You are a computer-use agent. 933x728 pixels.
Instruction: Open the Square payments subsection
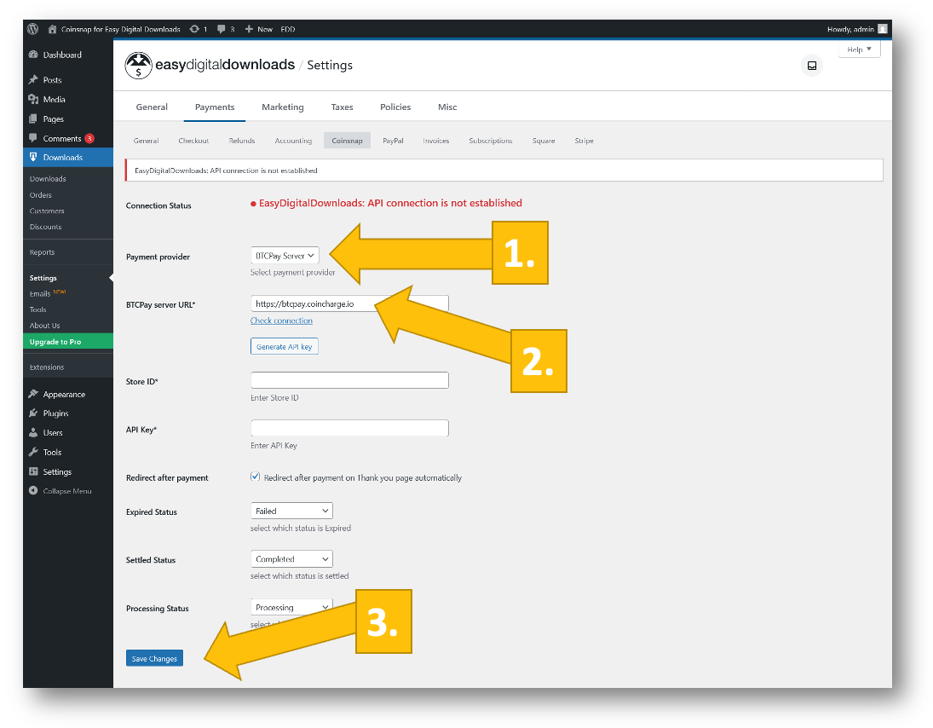point(544,141)
